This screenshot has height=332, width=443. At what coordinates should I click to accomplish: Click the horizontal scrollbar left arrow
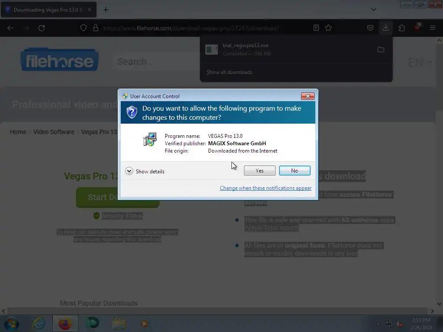point(3,311)
